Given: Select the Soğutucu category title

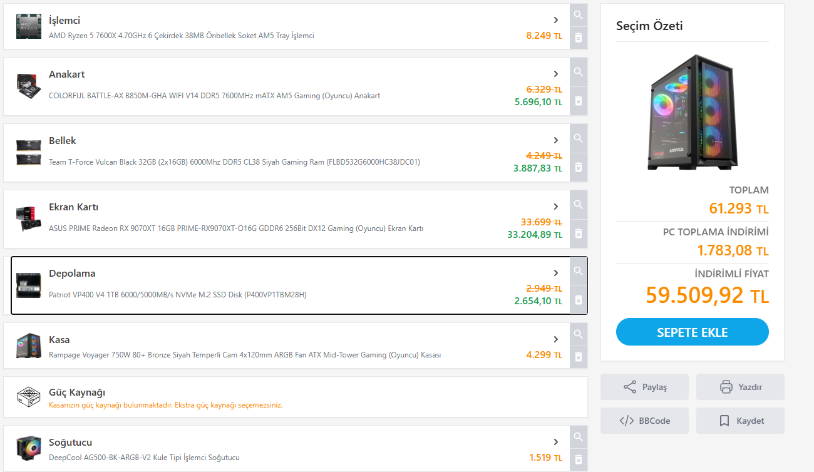Looking at the screenshot, I should pyautogui.click(x=71, y=443).
